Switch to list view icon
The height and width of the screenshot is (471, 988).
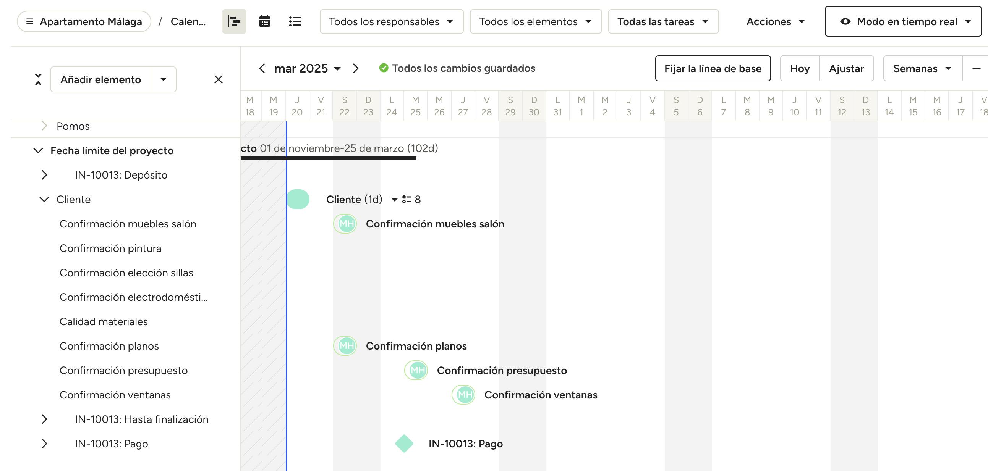pyautogui.click(x=295, y=21)
